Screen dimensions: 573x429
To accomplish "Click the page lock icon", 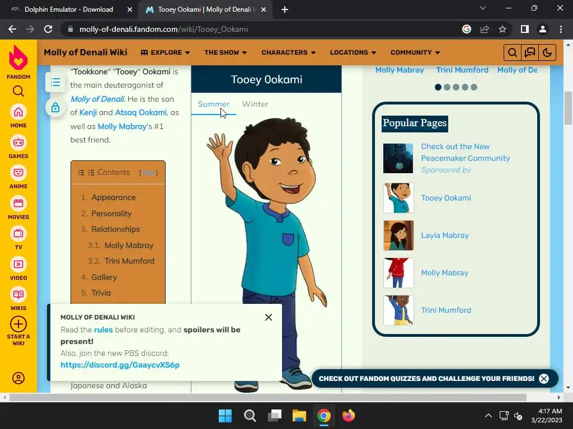I will click(x=55, y=108).
